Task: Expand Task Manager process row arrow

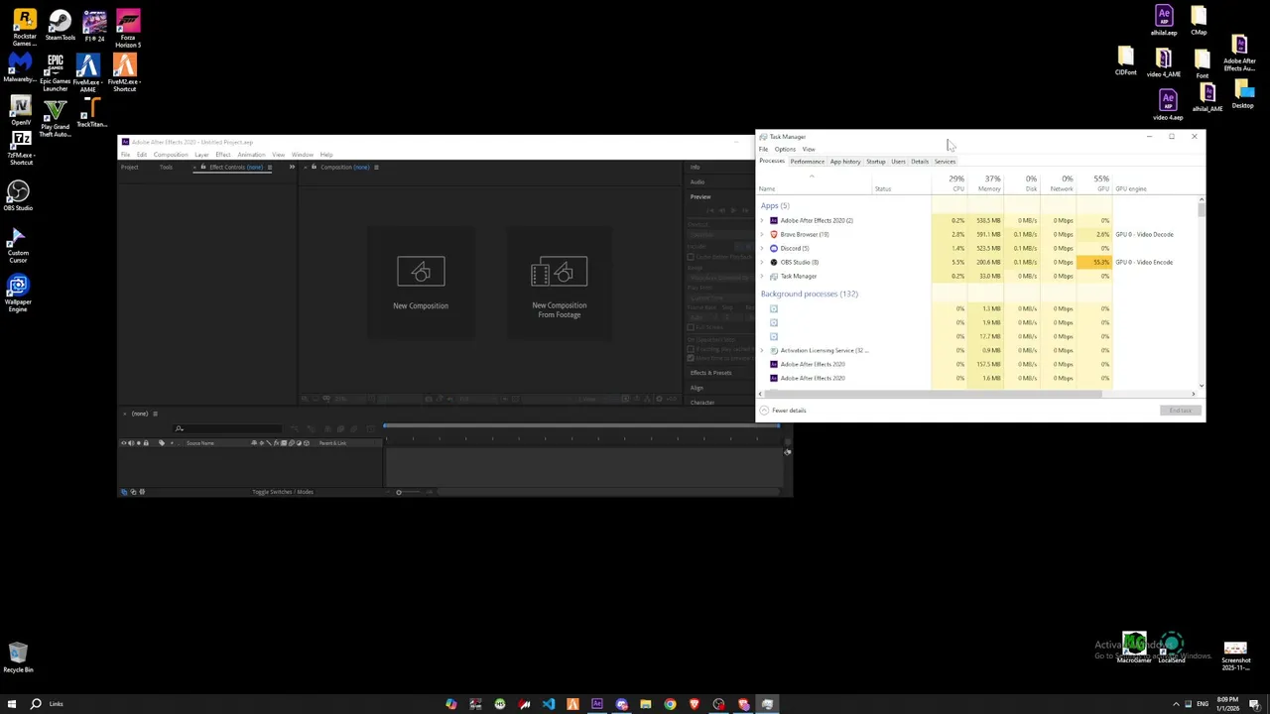Action: pyautogui.click(x=763, y=276)
